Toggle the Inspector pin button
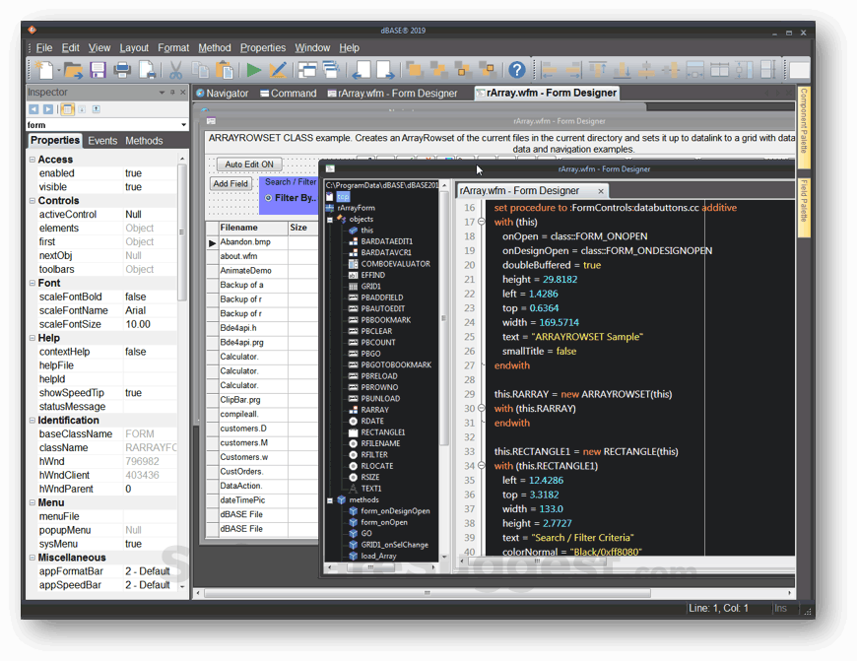857x661 pixels. pos(172,93)
